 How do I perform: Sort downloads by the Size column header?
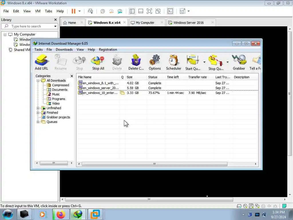(136, 77)
